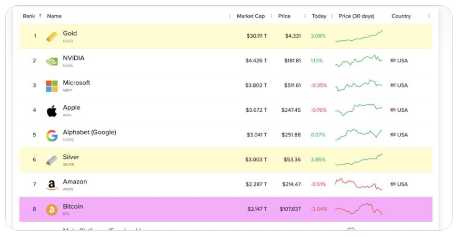Click Alphabet's 30-day price chart
This screenshot has height=237, width=461.
click(359, 134)
